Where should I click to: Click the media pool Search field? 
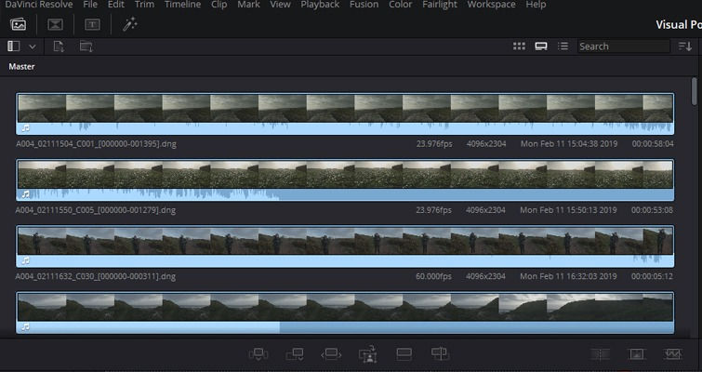[x=623, y=46]
